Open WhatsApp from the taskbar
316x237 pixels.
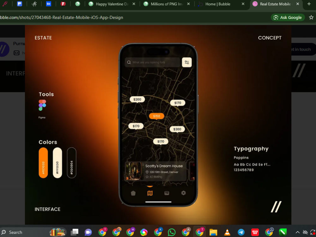click(x=172, y=232)
